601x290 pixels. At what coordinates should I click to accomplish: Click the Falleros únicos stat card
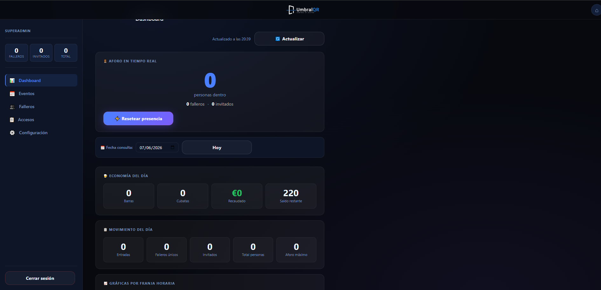[167, 250]
